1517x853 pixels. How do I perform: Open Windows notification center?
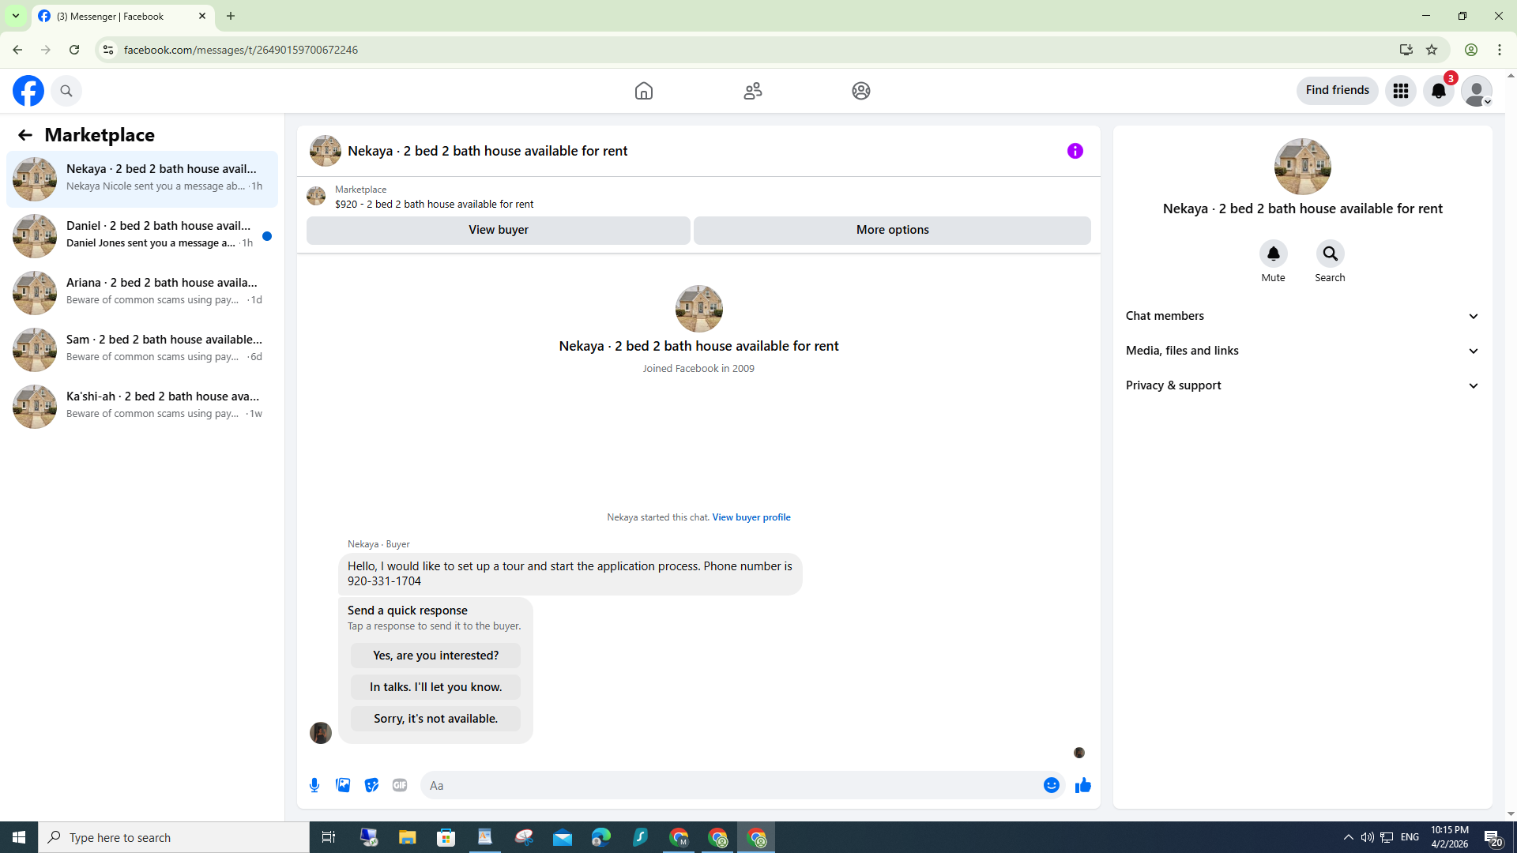pyautogui.click(x=1493, y=837)
